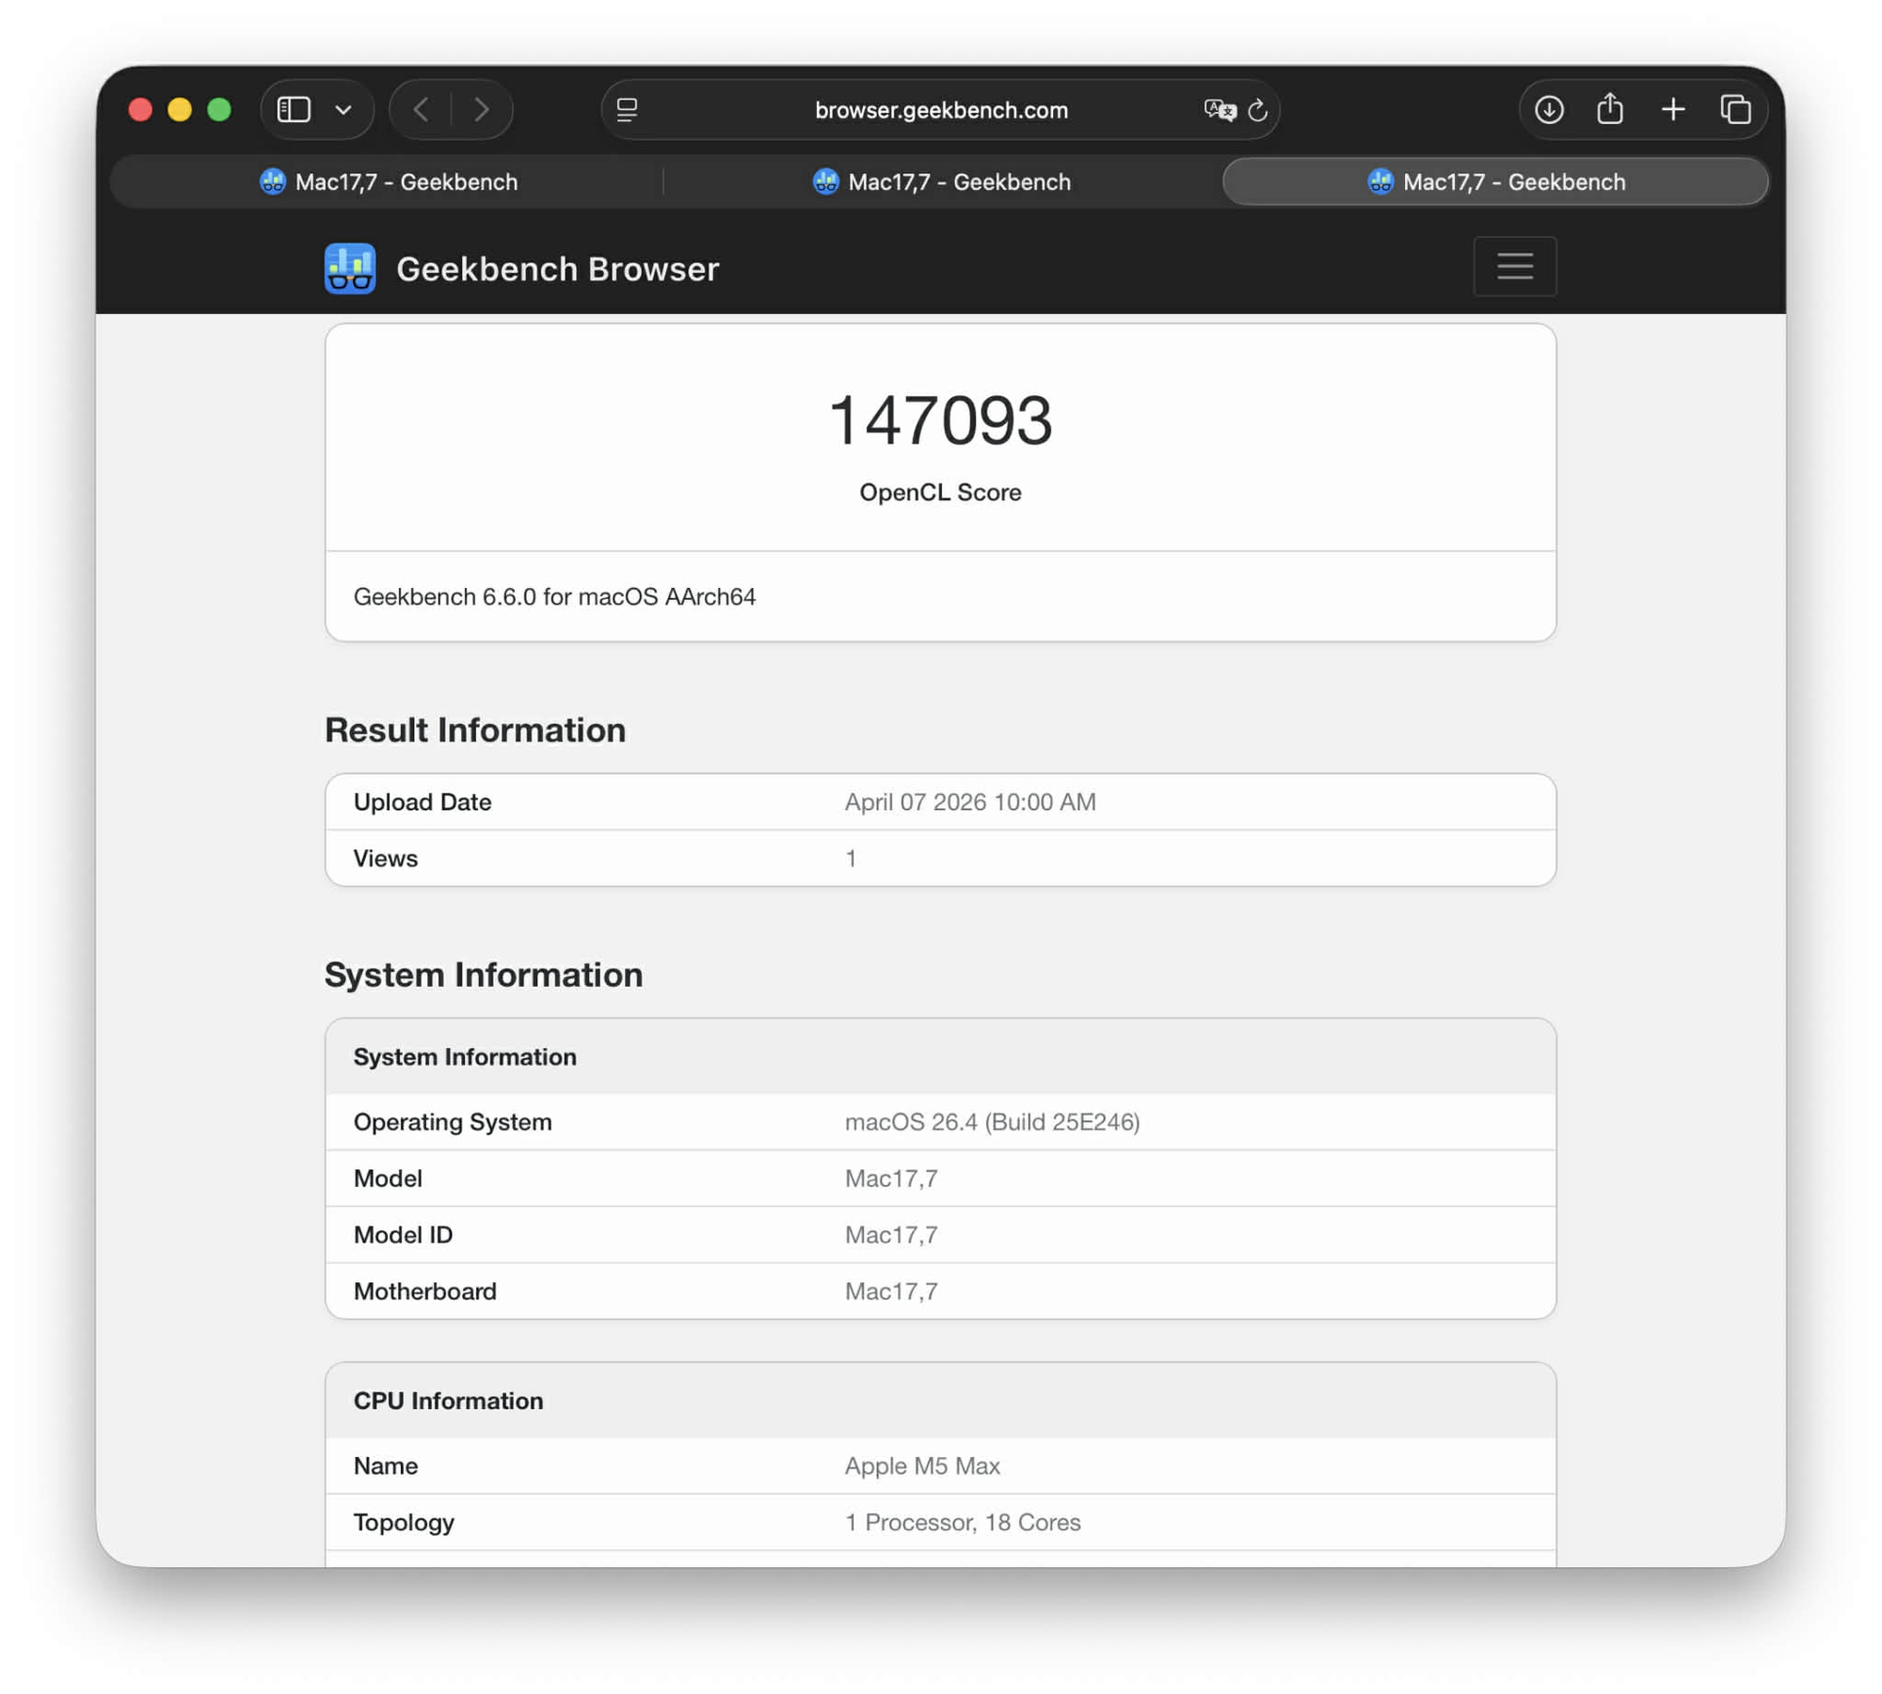Go forward to the next page
The image size is (1882, 1694).
click(x=482, y=110)
